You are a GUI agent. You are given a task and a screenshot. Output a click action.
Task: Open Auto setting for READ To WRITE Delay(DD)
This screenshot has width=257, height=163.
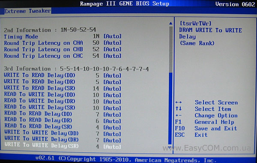(x=112, y=95)
